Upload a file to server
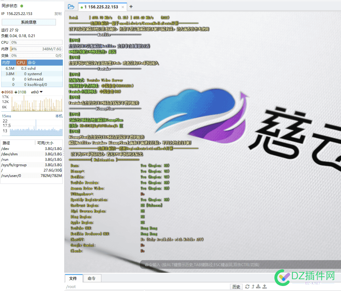This screenshot has width=341, height=291. point(264,286)
